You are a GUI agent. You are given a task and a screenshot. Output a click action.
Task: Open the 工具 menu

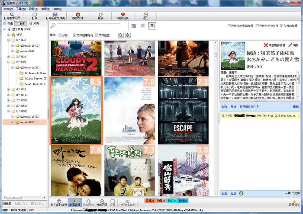[x=20, y=9]
